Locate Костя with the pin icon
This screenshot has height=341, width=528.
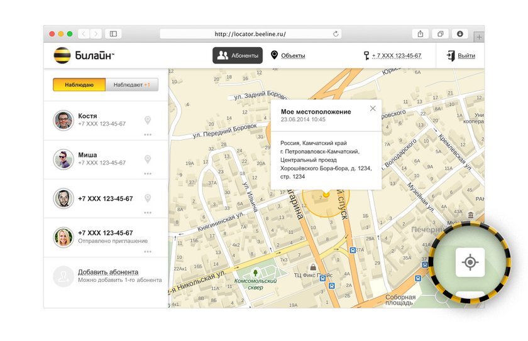148,120
